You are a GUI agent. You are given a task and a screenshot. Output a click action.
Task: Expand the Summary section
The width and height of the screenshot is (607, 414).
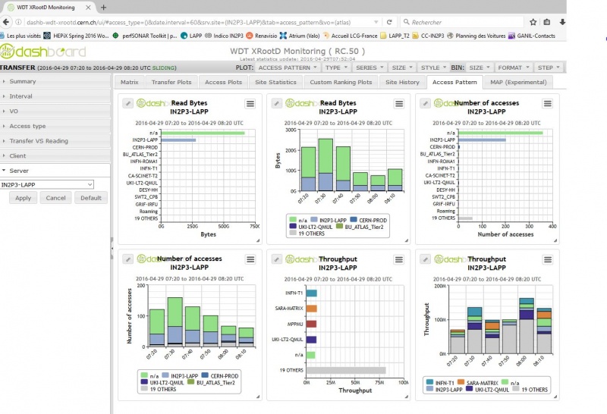55,81
